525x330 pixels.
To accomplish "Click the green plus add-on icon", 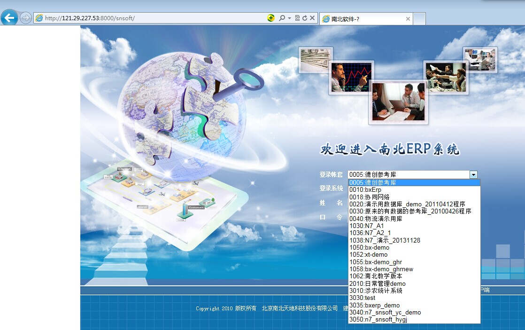I will pyautogui.click(x=271, y=18).
